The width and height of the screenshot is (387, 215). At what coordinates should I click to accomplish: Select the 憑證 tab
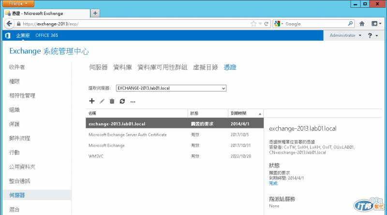(230, 67)
